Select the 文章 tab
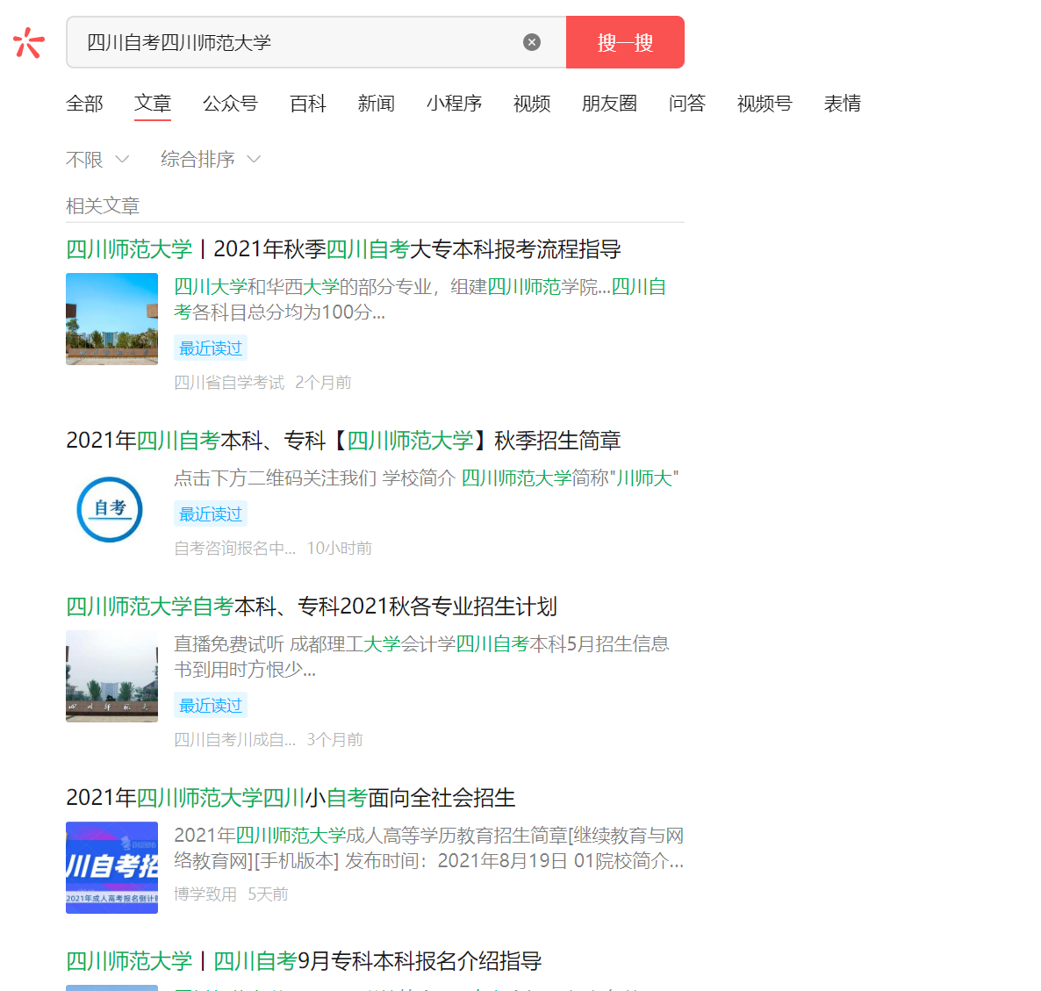Image resolution: width=1041 pixels, height=991 pixels. (153, 104)
